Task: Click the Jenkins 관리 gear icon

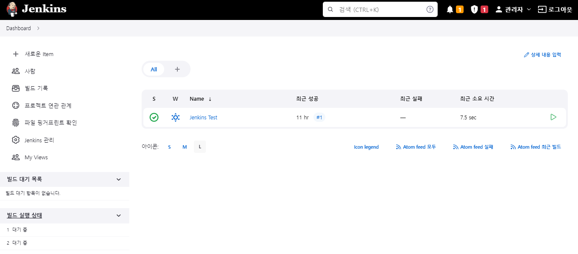Action: pos(16,140)
